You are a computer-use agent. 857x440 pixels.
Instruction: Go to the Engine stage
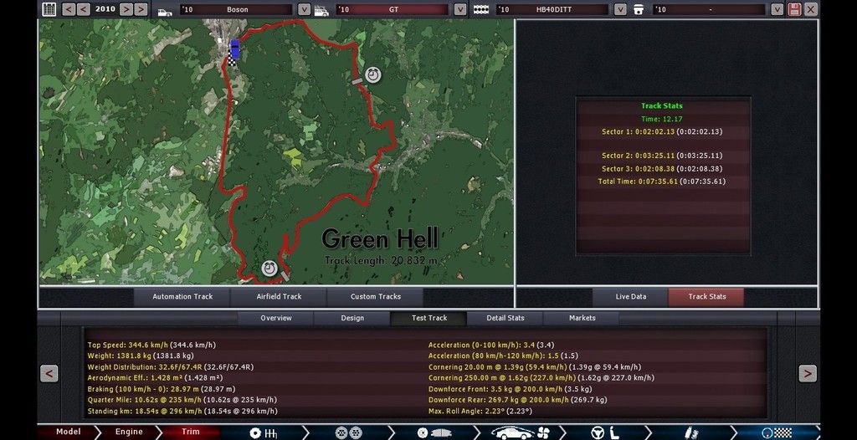click(128, 432)
